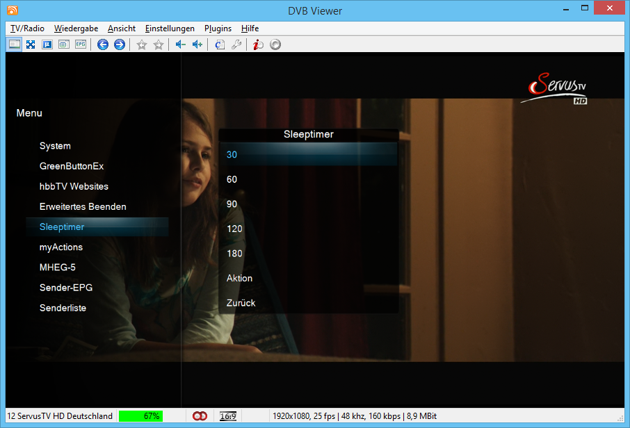This screenshot has height=428, width=630.
Task: Click the fullscreen toolbar icon
Action: pyautogui.click(x=31, y=44)
